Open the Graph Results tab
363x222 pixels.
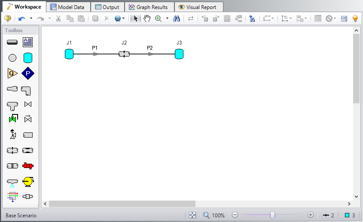[149, 7]
